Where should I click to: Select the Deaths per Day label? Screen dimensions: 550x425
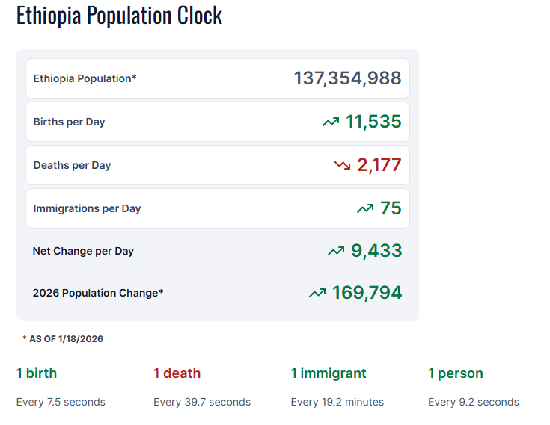tap(72, 165)
